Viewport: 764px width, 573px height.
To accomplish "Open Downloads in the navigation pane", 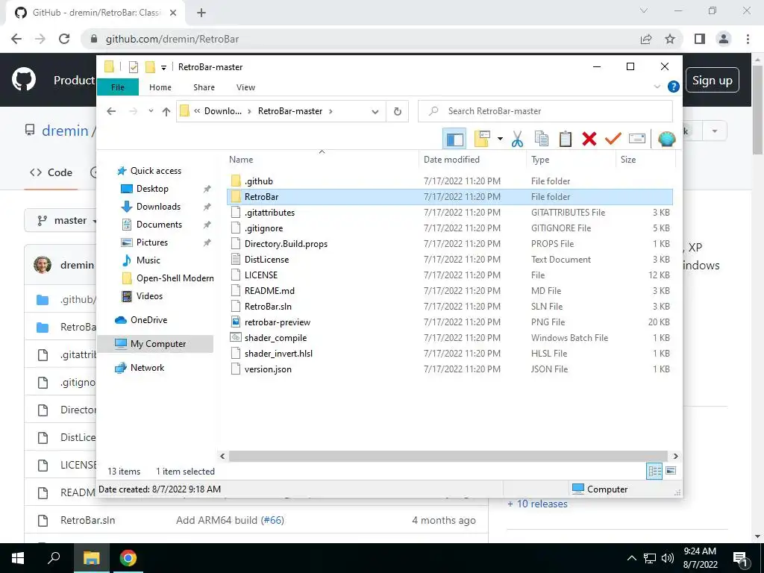I will point(158,207).
